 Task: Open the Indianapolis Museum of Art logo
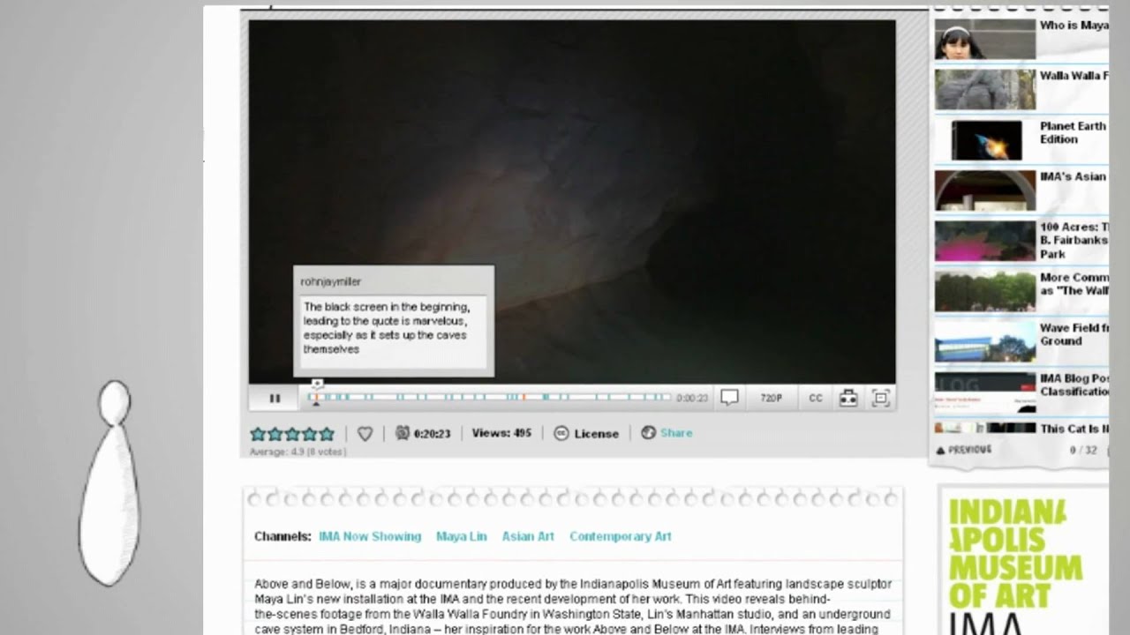(x=1016, y=566)
